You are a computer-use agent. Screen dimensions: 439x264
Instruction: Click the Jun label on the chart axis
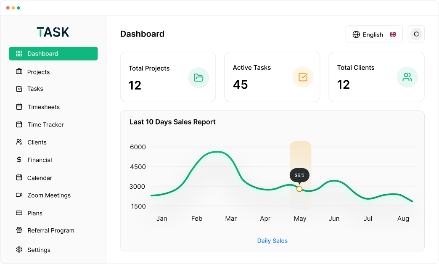coord(334,218)
